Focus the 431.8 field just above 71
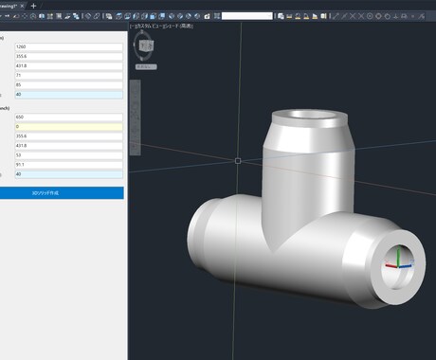Viewport: 436px width, 360px height. [x=69, y=66]
